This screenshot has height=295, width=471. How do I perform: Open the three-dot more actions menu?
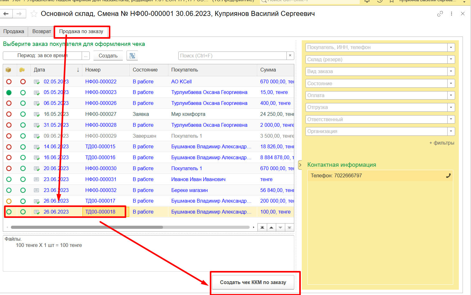[x=451, y=14]
